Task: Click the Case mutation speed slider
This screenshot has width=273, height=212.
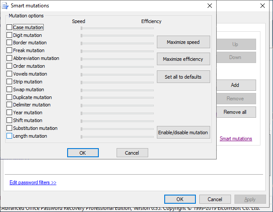Action: tap(117, 28)
